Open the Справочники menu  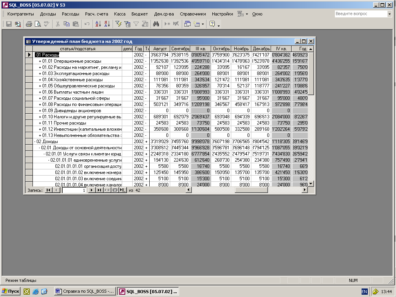click(193, 14)
